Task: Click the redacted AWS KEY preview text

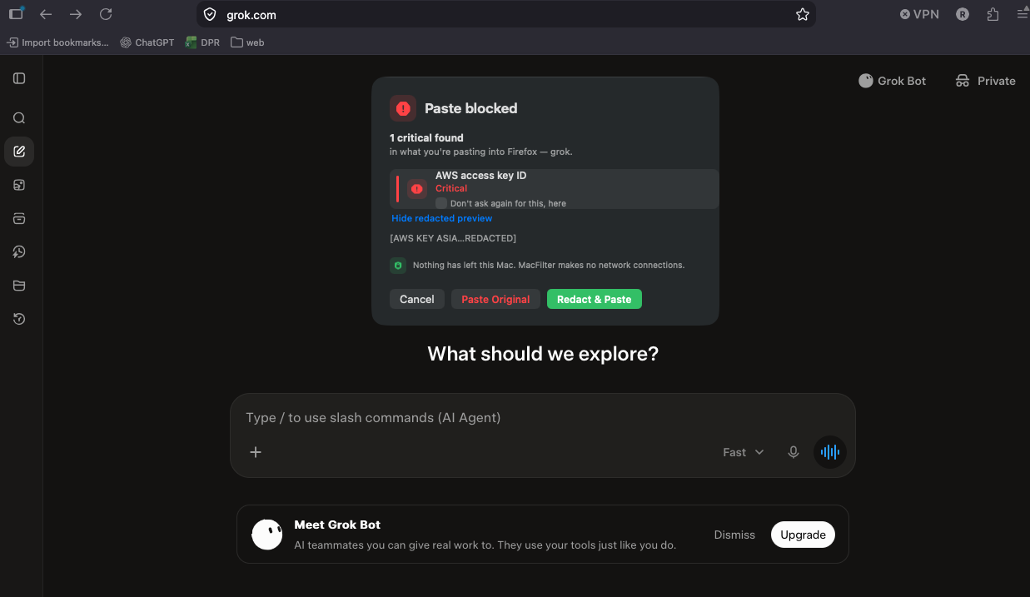Action: (x=453, y=238)
